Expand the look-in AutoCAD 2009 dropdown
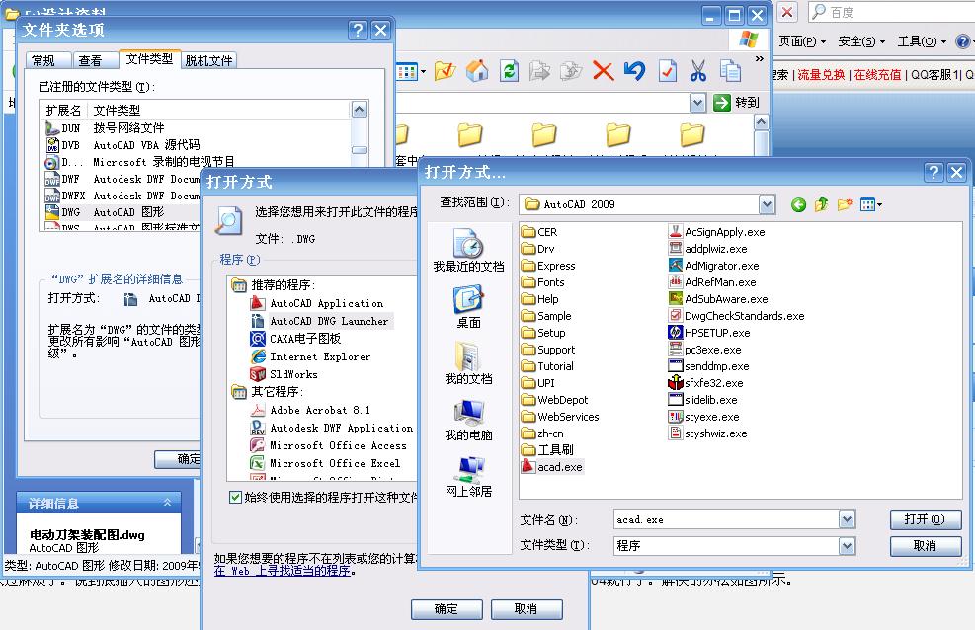975x630 pixels. pos(767,204)
